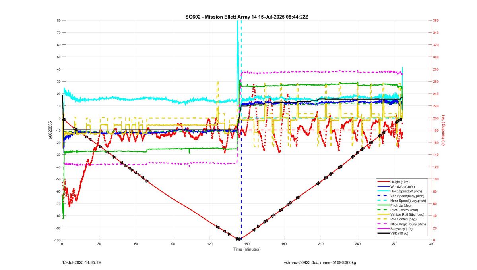This screenshot has width=477, height=270.
Task: Select legend entry 'W = dz/dt (cm/s)'
Action: (x=402, y=186)
